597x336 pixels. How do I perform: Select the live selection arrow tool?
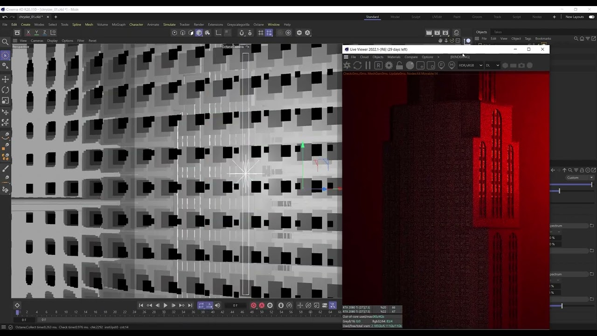(6, 56)
